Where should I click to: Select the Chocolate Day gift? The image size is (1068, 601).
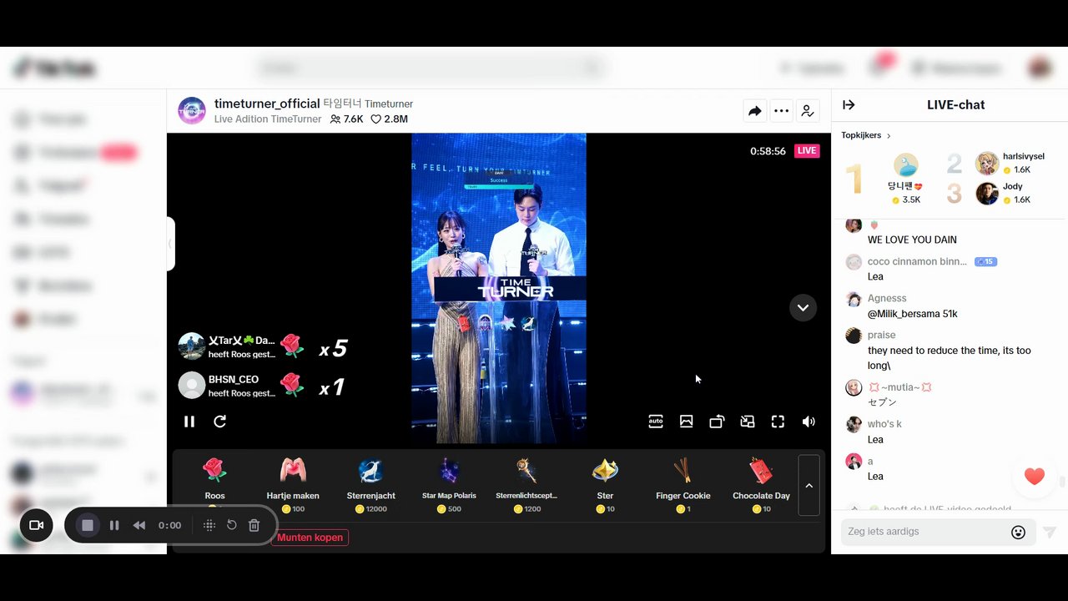click(x=761, y=483)
